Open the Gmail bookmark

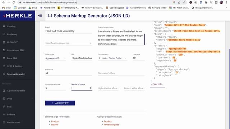[x=7, y=8]
